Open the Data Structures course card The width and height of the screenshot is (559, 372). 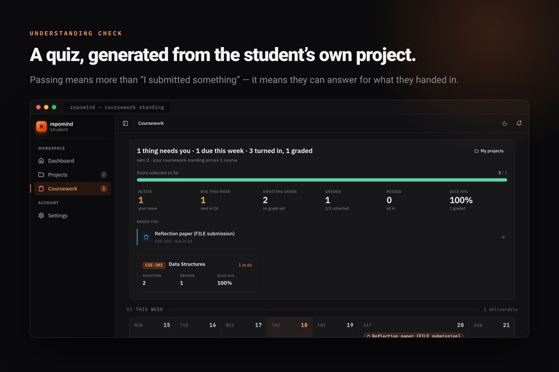click(197, 274)
